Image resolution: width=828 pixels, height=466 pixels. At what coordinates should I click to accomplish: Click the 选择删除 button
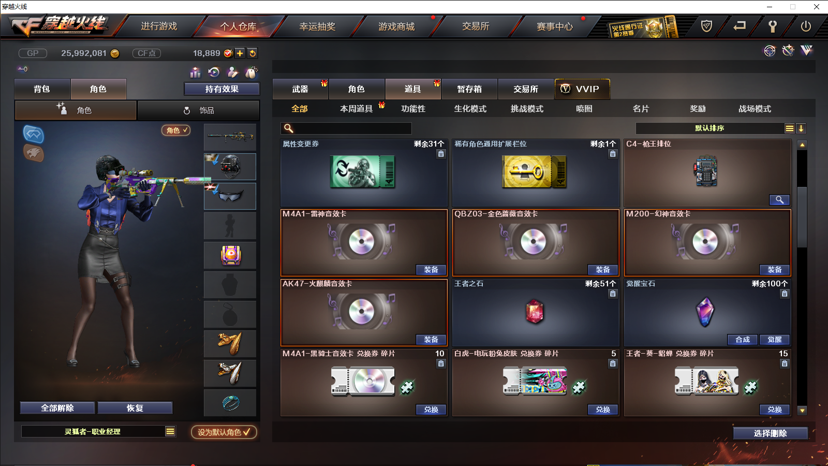(770, 433)
